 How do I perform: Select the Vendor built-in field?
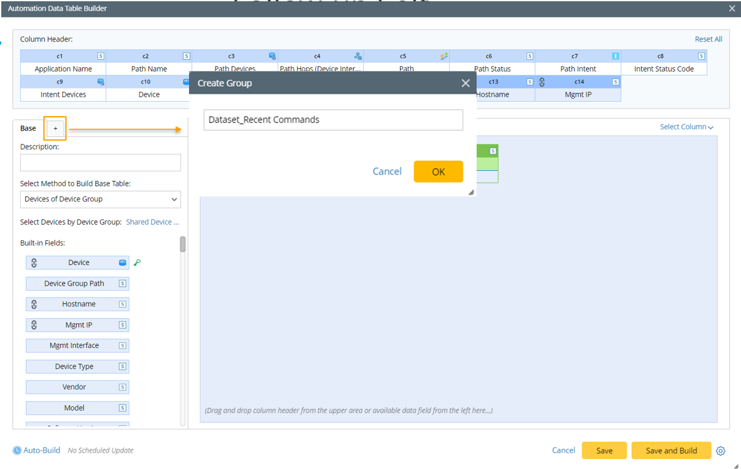[x=77, y=387]
